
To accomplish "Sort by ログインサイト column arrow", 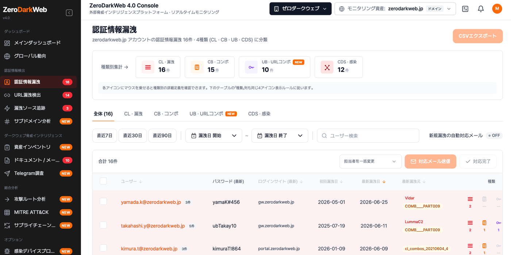I will click(301, 181).
